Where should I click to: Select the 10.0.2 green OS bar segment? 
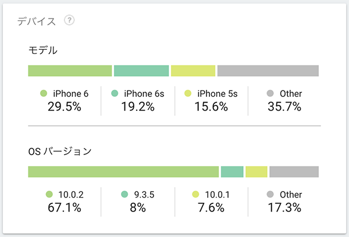click(x=123, y=172)
